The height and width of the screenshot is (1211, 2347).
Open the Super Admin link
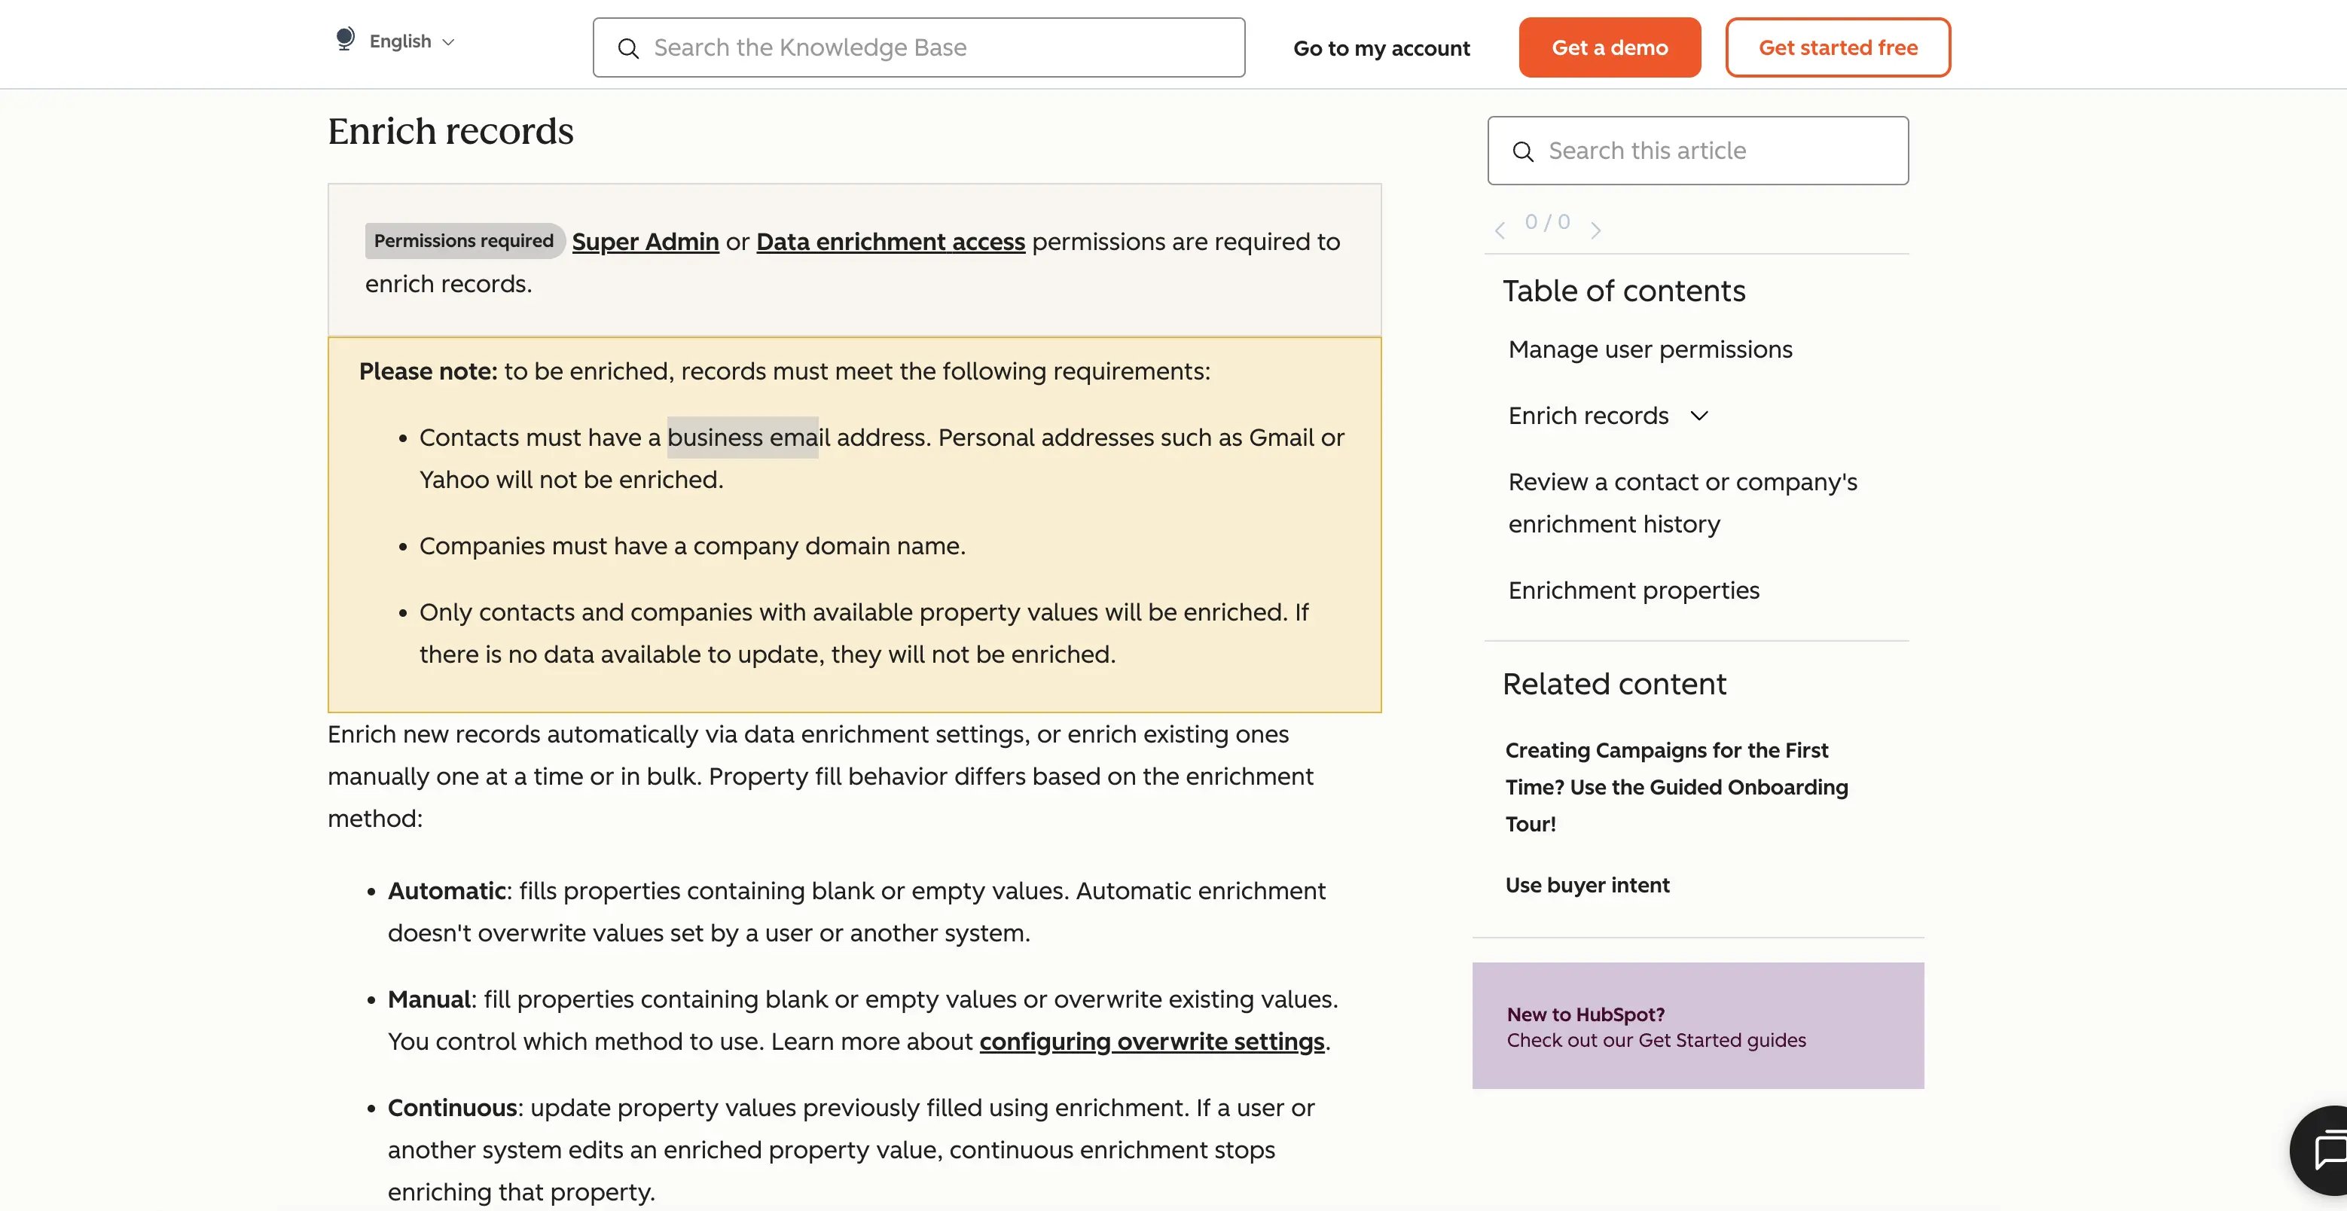point(645,242)
